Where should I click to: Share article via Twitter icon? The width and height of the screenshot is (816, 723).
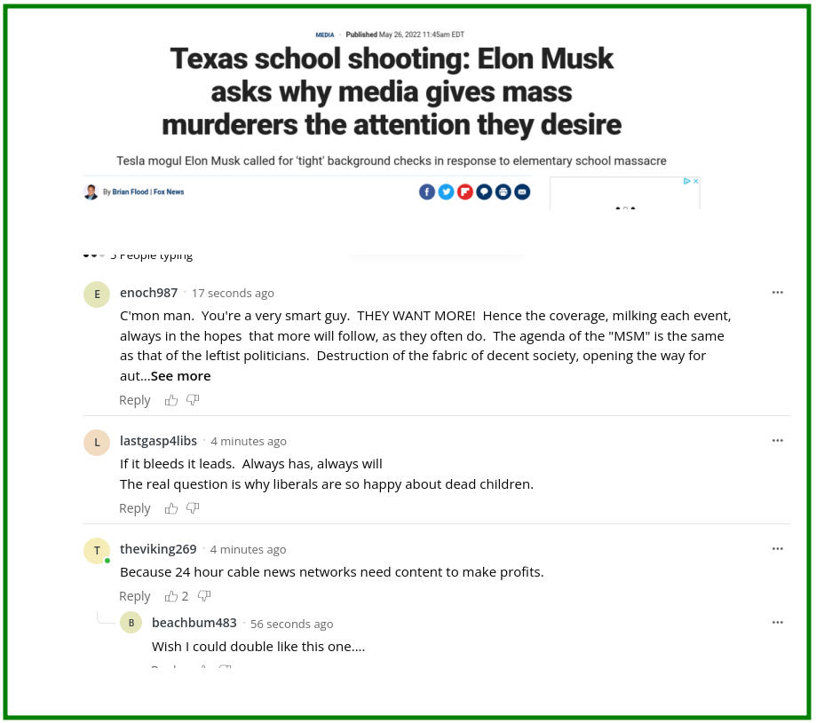pos(446,193)
